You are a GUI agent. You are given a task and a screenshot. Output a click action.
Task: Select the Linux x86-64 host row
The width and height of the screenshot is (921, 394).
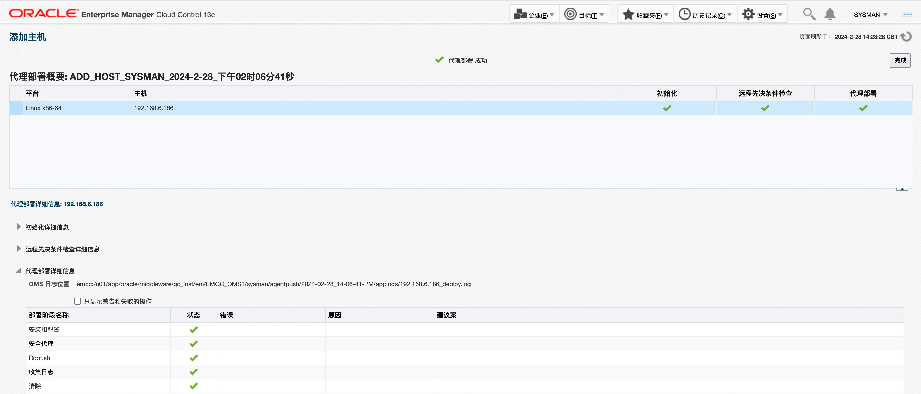click(44, 108)
